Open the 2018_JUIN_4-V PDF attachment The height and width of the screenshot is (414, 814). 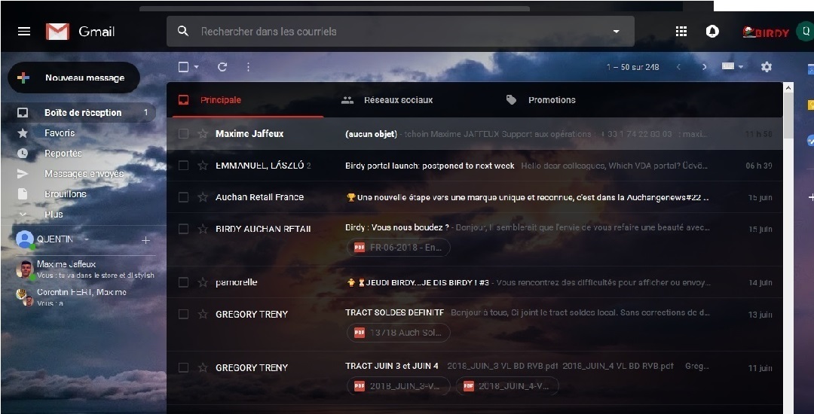[507, 386]
